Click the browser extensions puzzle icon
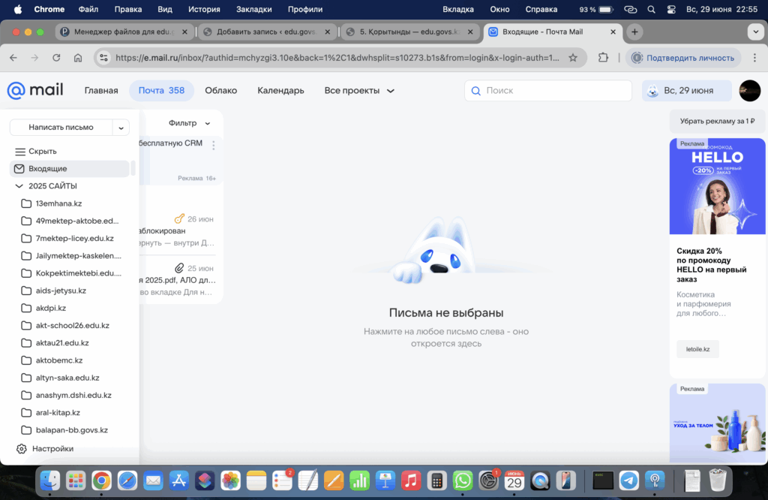Screen dimensions: 768x500 coord(603,58)
